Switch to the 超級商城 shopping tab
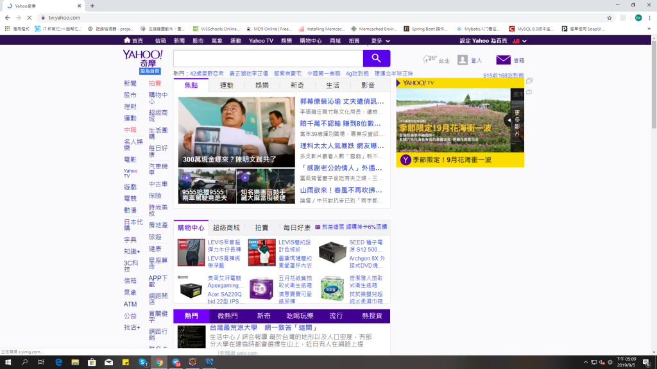The width and height of the screenshot is (657, 369). [x=226, y=227]
